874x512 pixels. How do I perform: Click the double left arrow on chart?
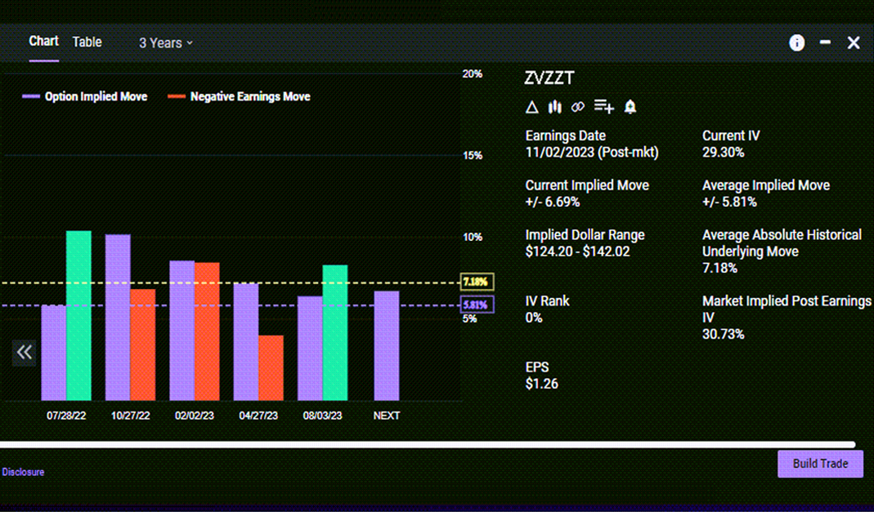pos(25,352)
